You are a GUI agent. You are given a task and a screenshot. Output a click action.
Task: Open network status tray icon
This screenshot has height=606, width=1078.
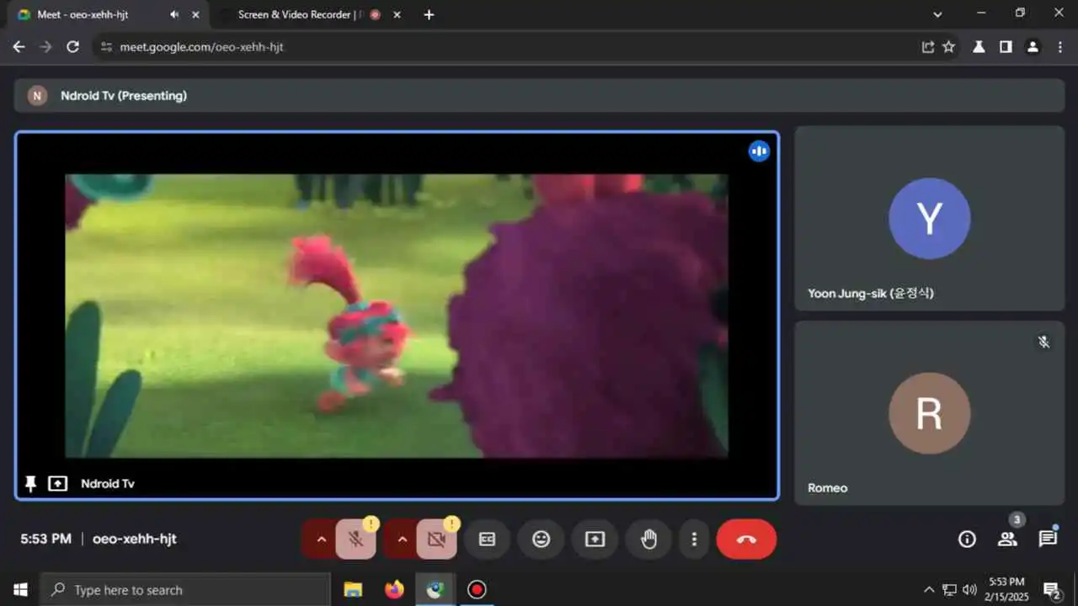point(949,590)
